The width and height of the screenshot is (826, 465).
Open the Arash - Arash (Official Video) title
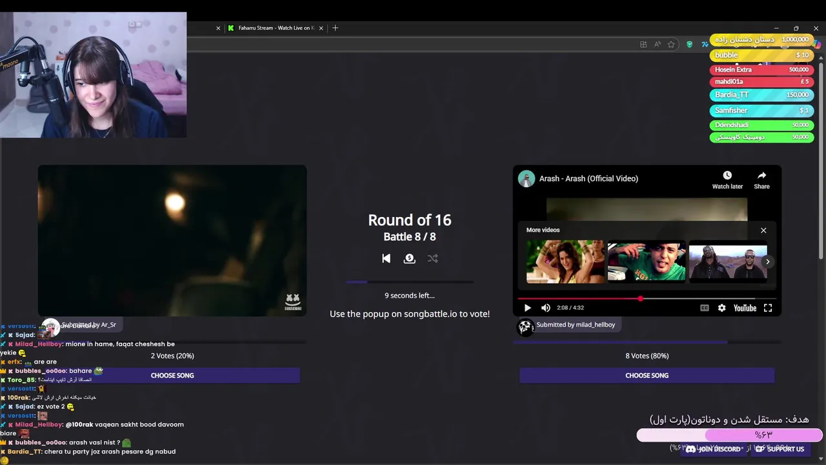589,178
